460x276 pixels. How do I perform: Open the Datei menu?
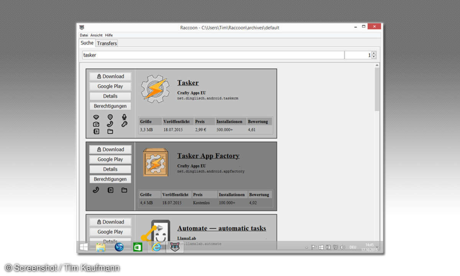point(84,35)
